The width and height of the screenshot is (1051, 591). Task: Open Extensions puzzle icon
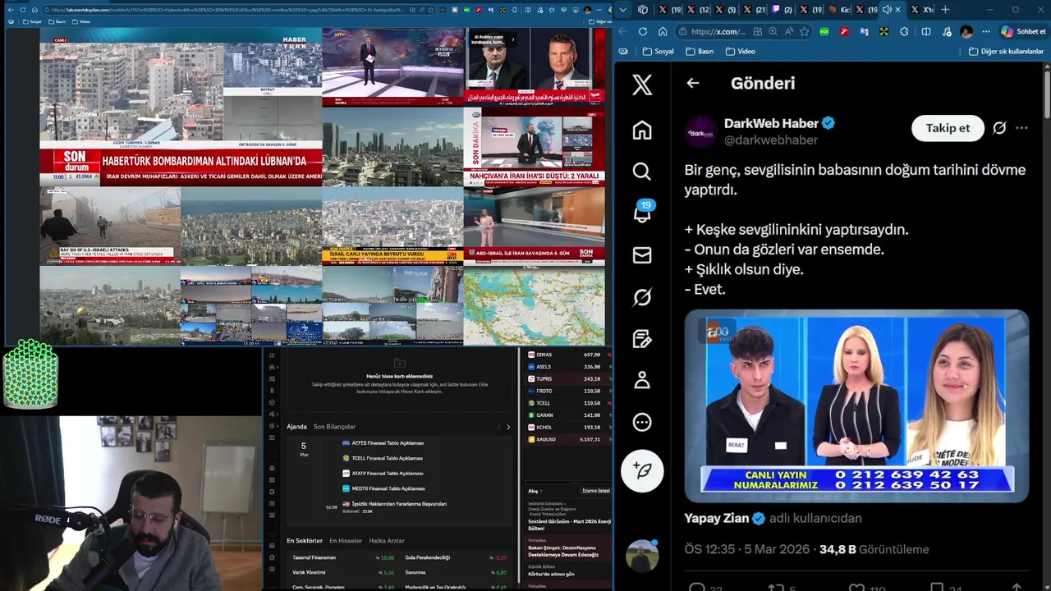(904, 31)
